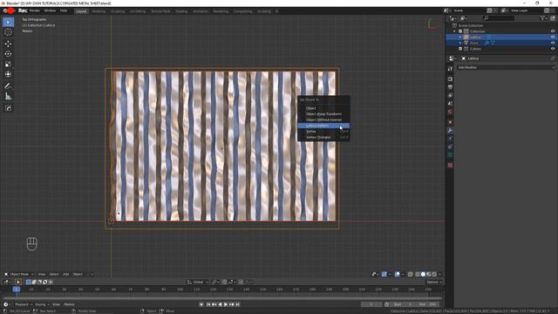This screenshot has height=314, width=558.
Task: Open the Render properties tab
Action: [450, 79]
